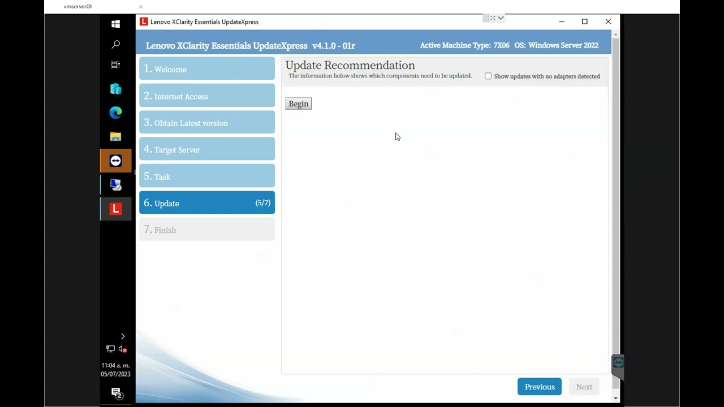Switch to TeamViewer taskbar app
Image resolution: width=724 pixels, height=407 pixels.
(x=115, y=161)
